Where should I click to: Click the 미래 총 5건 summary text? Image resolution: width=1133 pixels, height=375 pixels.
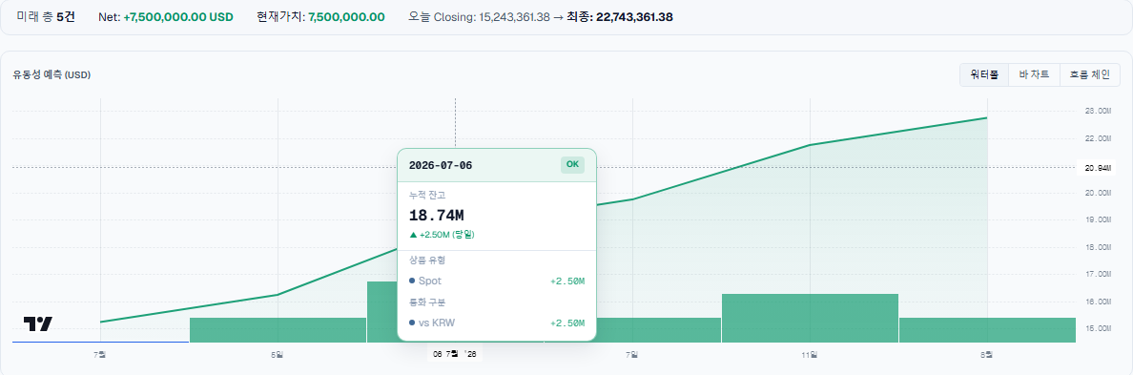coord(46,16)
